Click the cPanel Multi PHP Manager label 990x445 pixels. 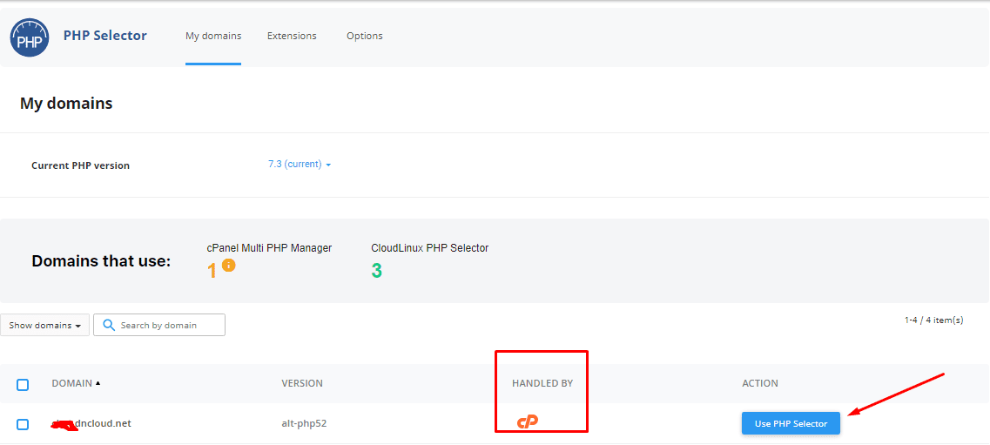pos(269,248)
